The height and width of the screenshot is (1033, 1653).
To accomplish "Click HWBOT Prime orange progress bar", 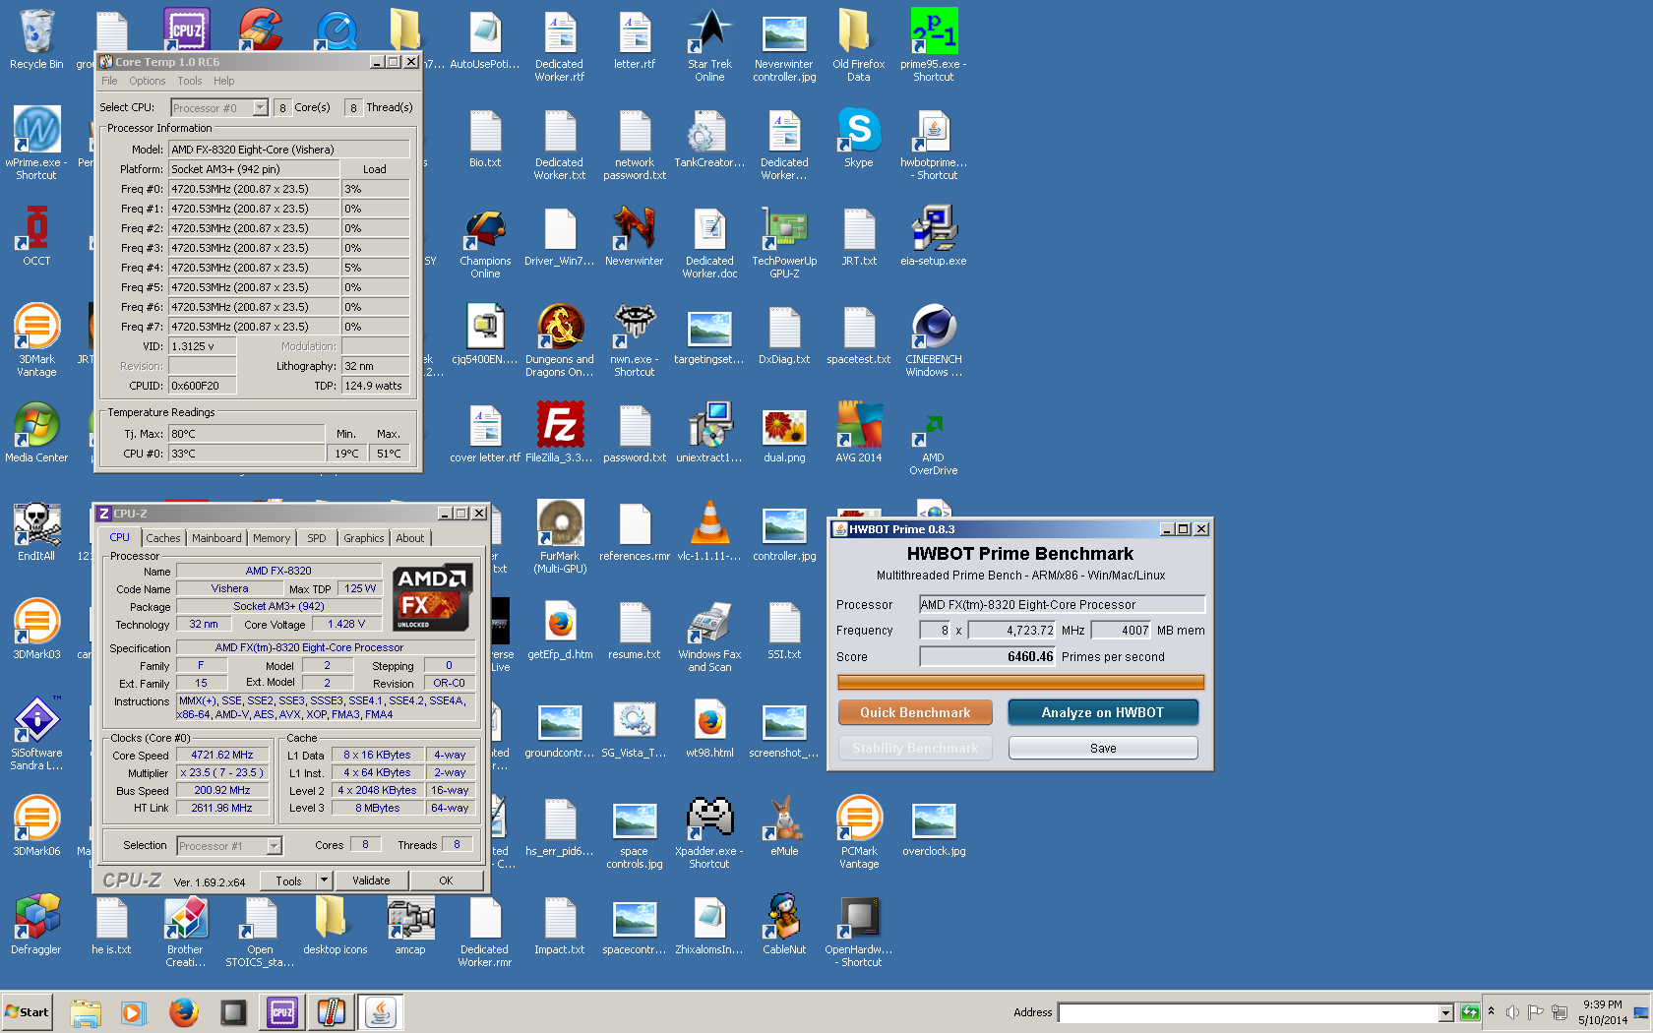I will click(1020, 682).
